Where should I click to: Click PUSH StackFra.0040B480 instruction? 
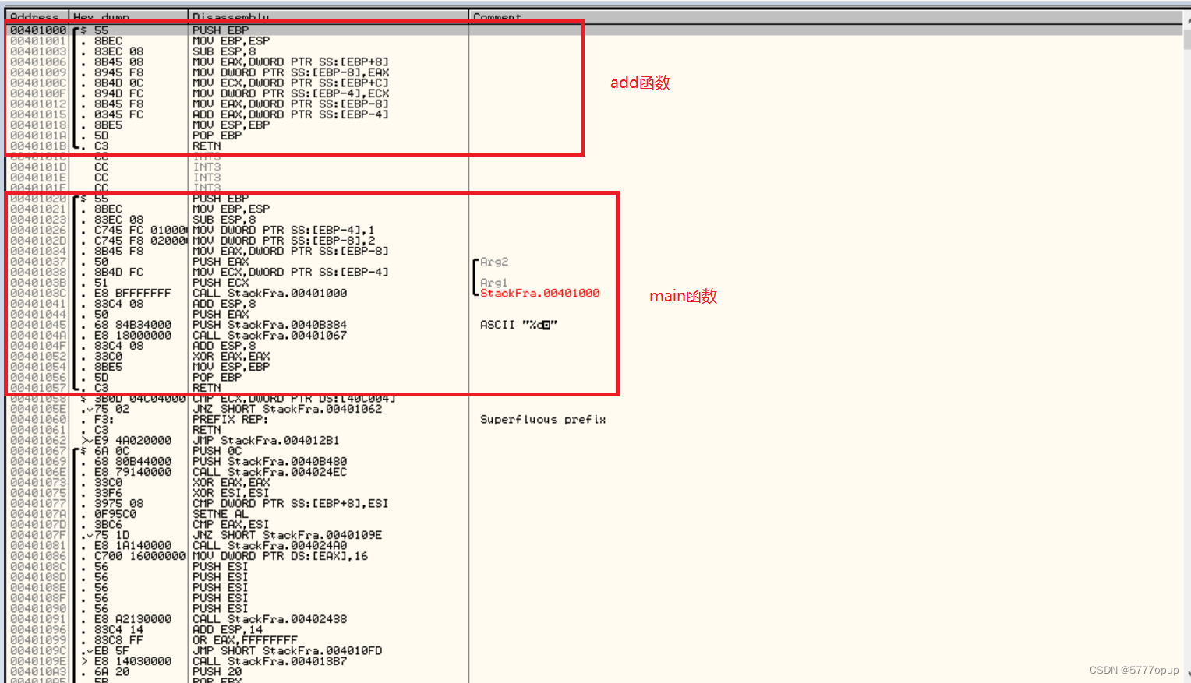[x=270, y=461]
